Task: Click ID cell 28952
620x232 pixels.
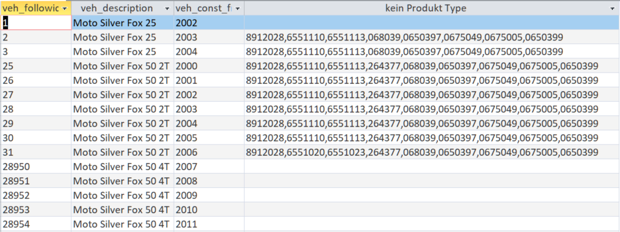Action: click(36, 195)
